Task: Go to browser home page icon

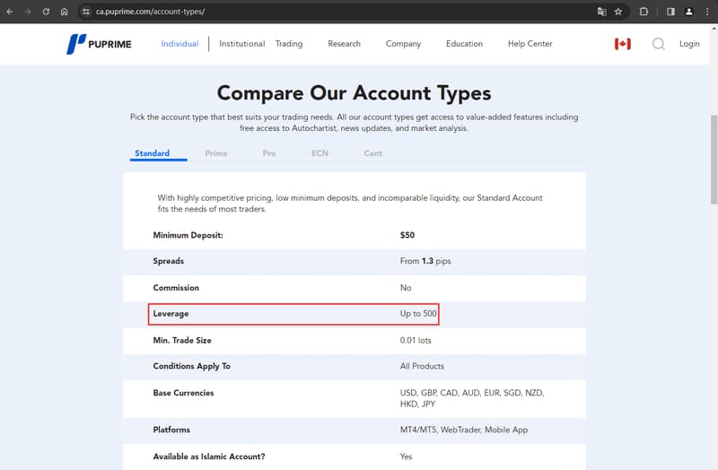Action: pos(64,12)
